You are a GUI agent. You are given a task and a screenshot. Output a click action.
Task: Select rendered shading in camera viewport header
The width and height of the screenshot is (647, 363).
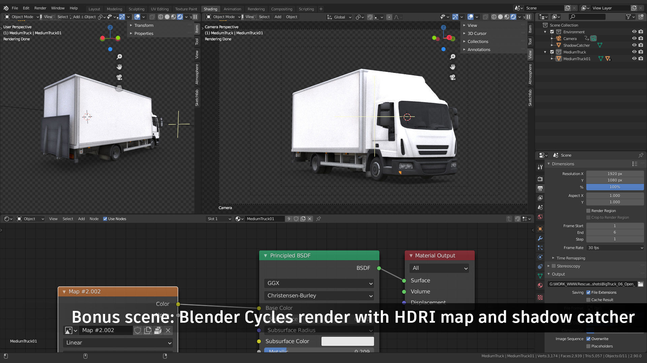tap(513, 17)
